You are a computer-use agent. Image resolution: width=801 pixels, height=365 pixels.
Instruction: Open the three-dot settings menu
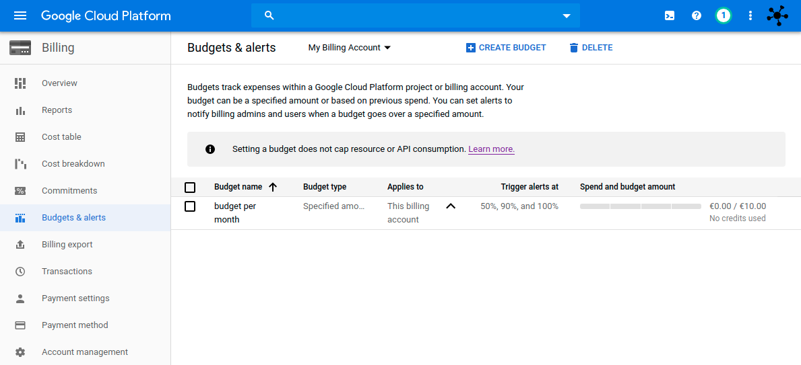click(x=750, y=15)
